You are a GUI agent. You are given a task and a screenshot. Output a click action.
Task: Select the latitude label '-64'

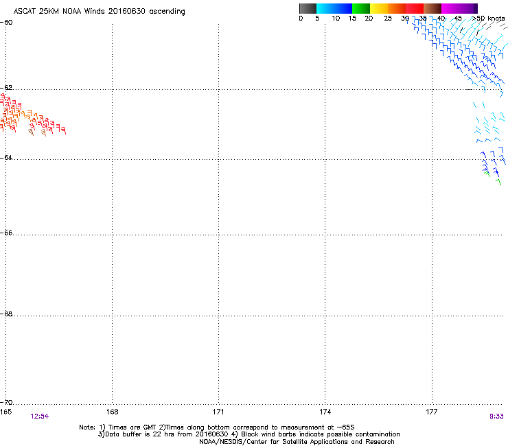6,157
